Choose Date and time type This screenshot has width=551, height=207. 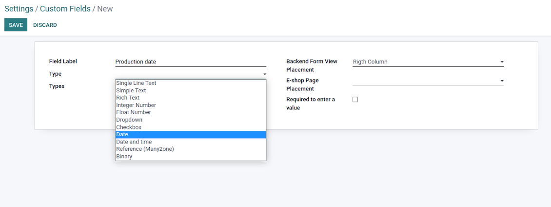tap(134, 142)
